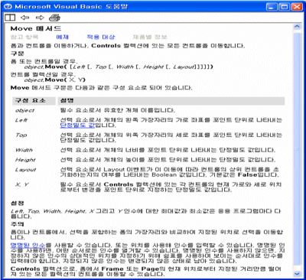Go forward using the right arrow icon

[40, 18]
